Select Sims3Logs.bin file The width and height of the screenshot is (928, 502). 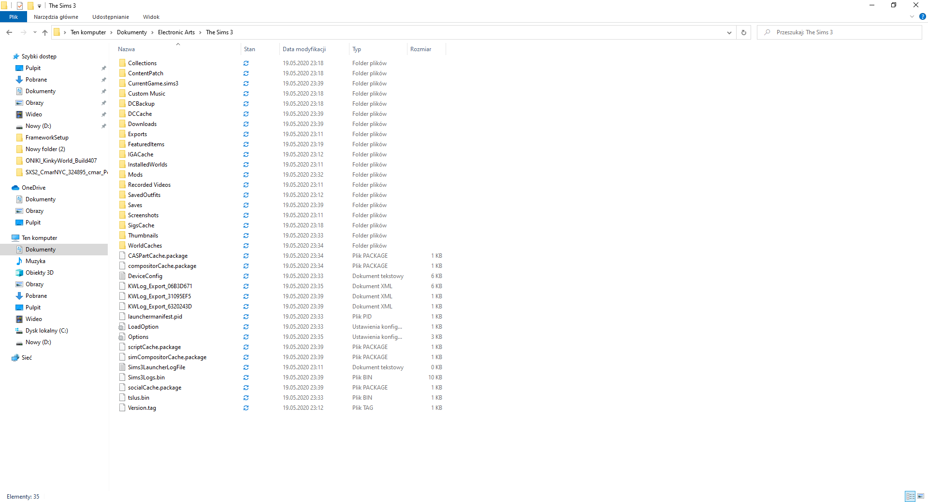[x=146, y=377]
